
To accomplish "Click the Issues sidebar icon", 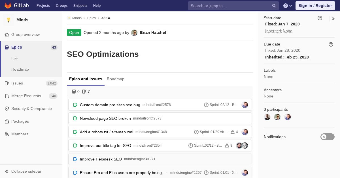I will pyautogui.click(x=7, y=83).
